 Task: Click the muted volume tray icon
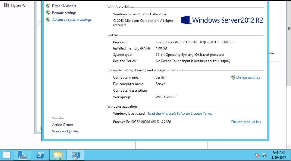pos(257,155)
